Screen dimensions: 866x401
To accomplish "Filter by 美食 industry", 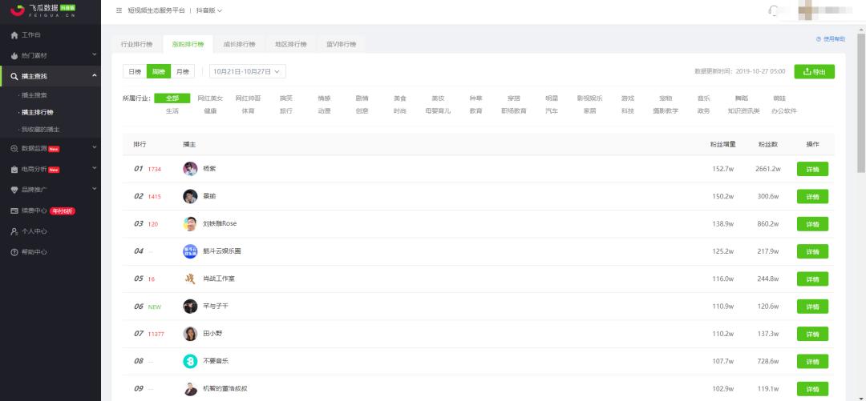I will (x=400, y=98).
